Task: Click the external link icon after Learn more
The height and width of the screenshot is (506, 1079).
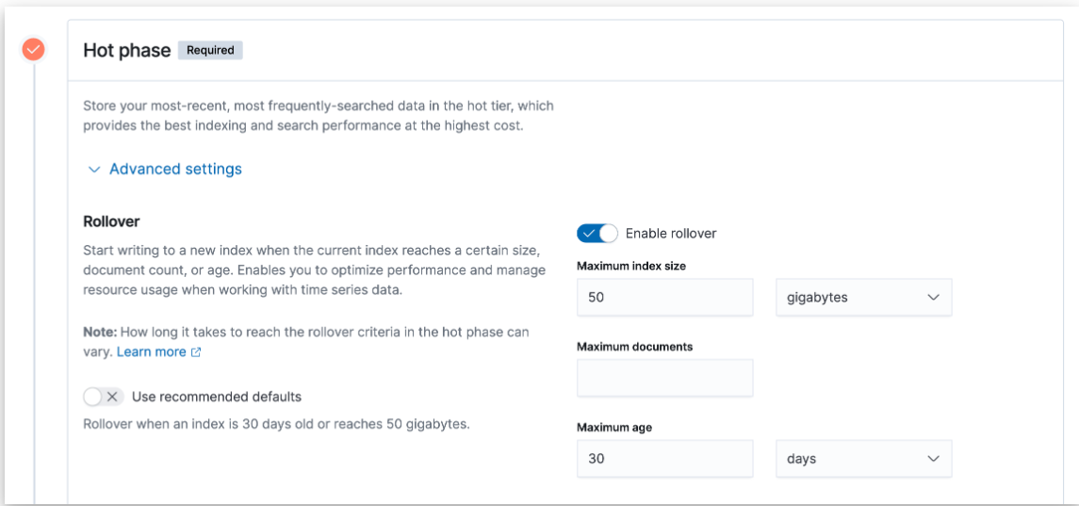Action: click(x=196, y=352)
